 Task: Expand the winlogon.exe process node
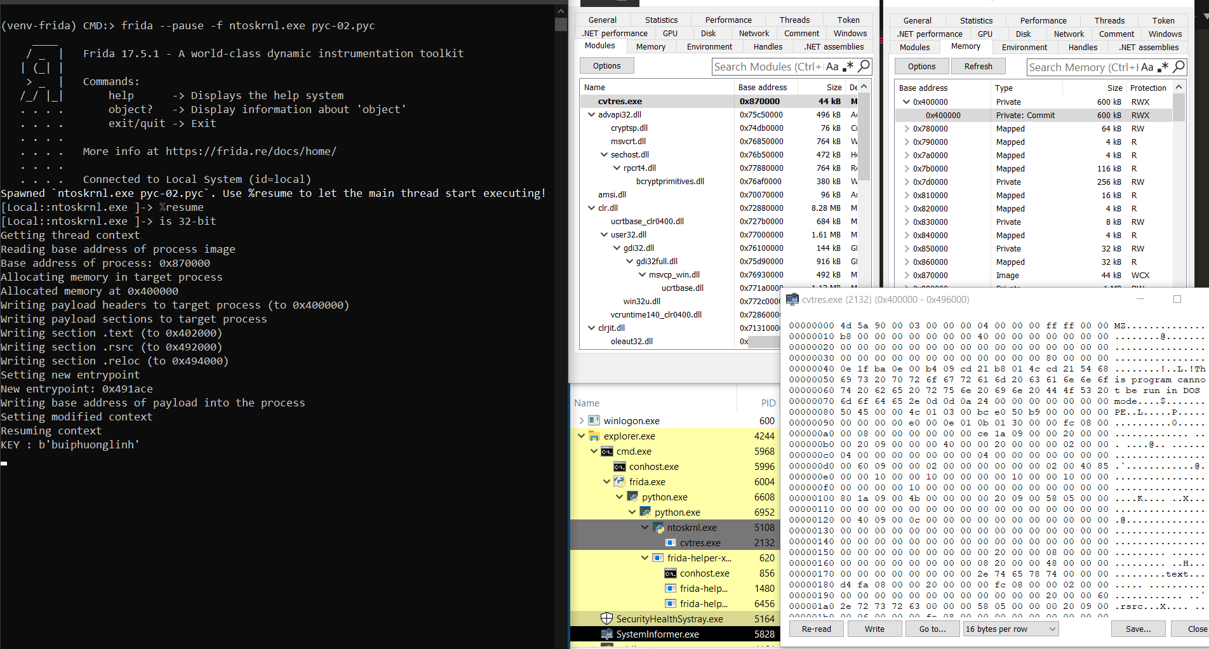[x=581, y=420]
